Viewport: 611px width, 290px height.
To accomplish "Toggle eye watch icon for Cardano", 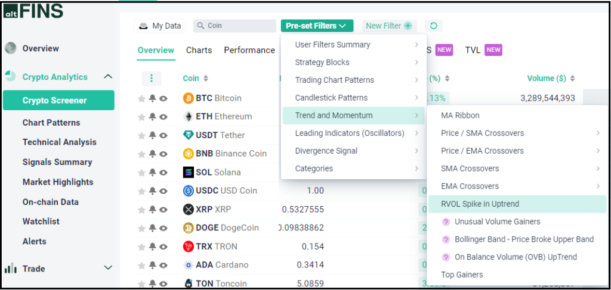I will coord(163,265).
